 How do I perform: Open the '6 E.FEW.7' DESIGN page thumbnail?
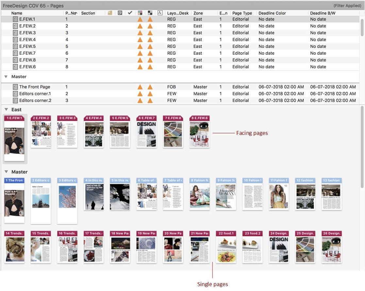(146, 134)
